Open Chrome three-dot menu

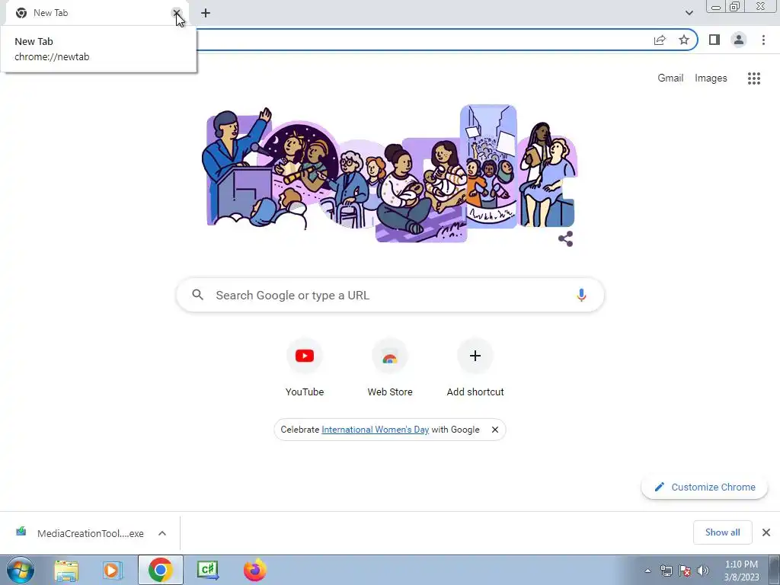click(763, 40)
